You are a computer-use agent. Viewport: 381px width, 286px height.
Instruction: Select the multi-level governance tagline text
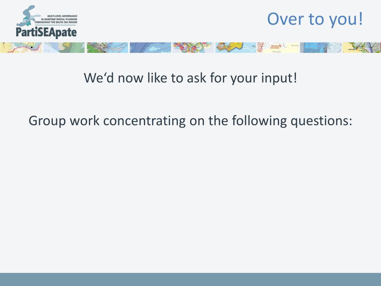coord(56,19)
